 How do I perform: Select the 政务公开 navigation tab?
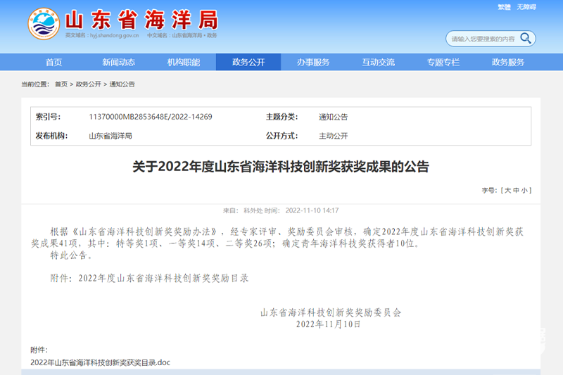coord(248,62)
